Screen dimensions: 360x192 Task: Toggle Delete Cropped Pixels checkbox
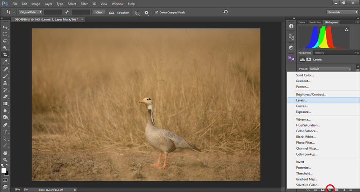tap(157, 12)
